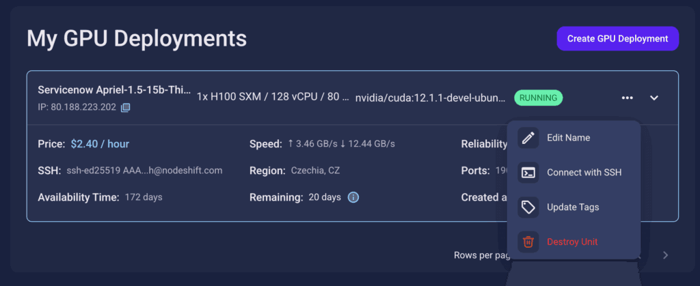The width and height of the screenshot is (700, 286).
Task: Select Update Tags menu option
Action: pyautogui.click(x=573, y=207)
